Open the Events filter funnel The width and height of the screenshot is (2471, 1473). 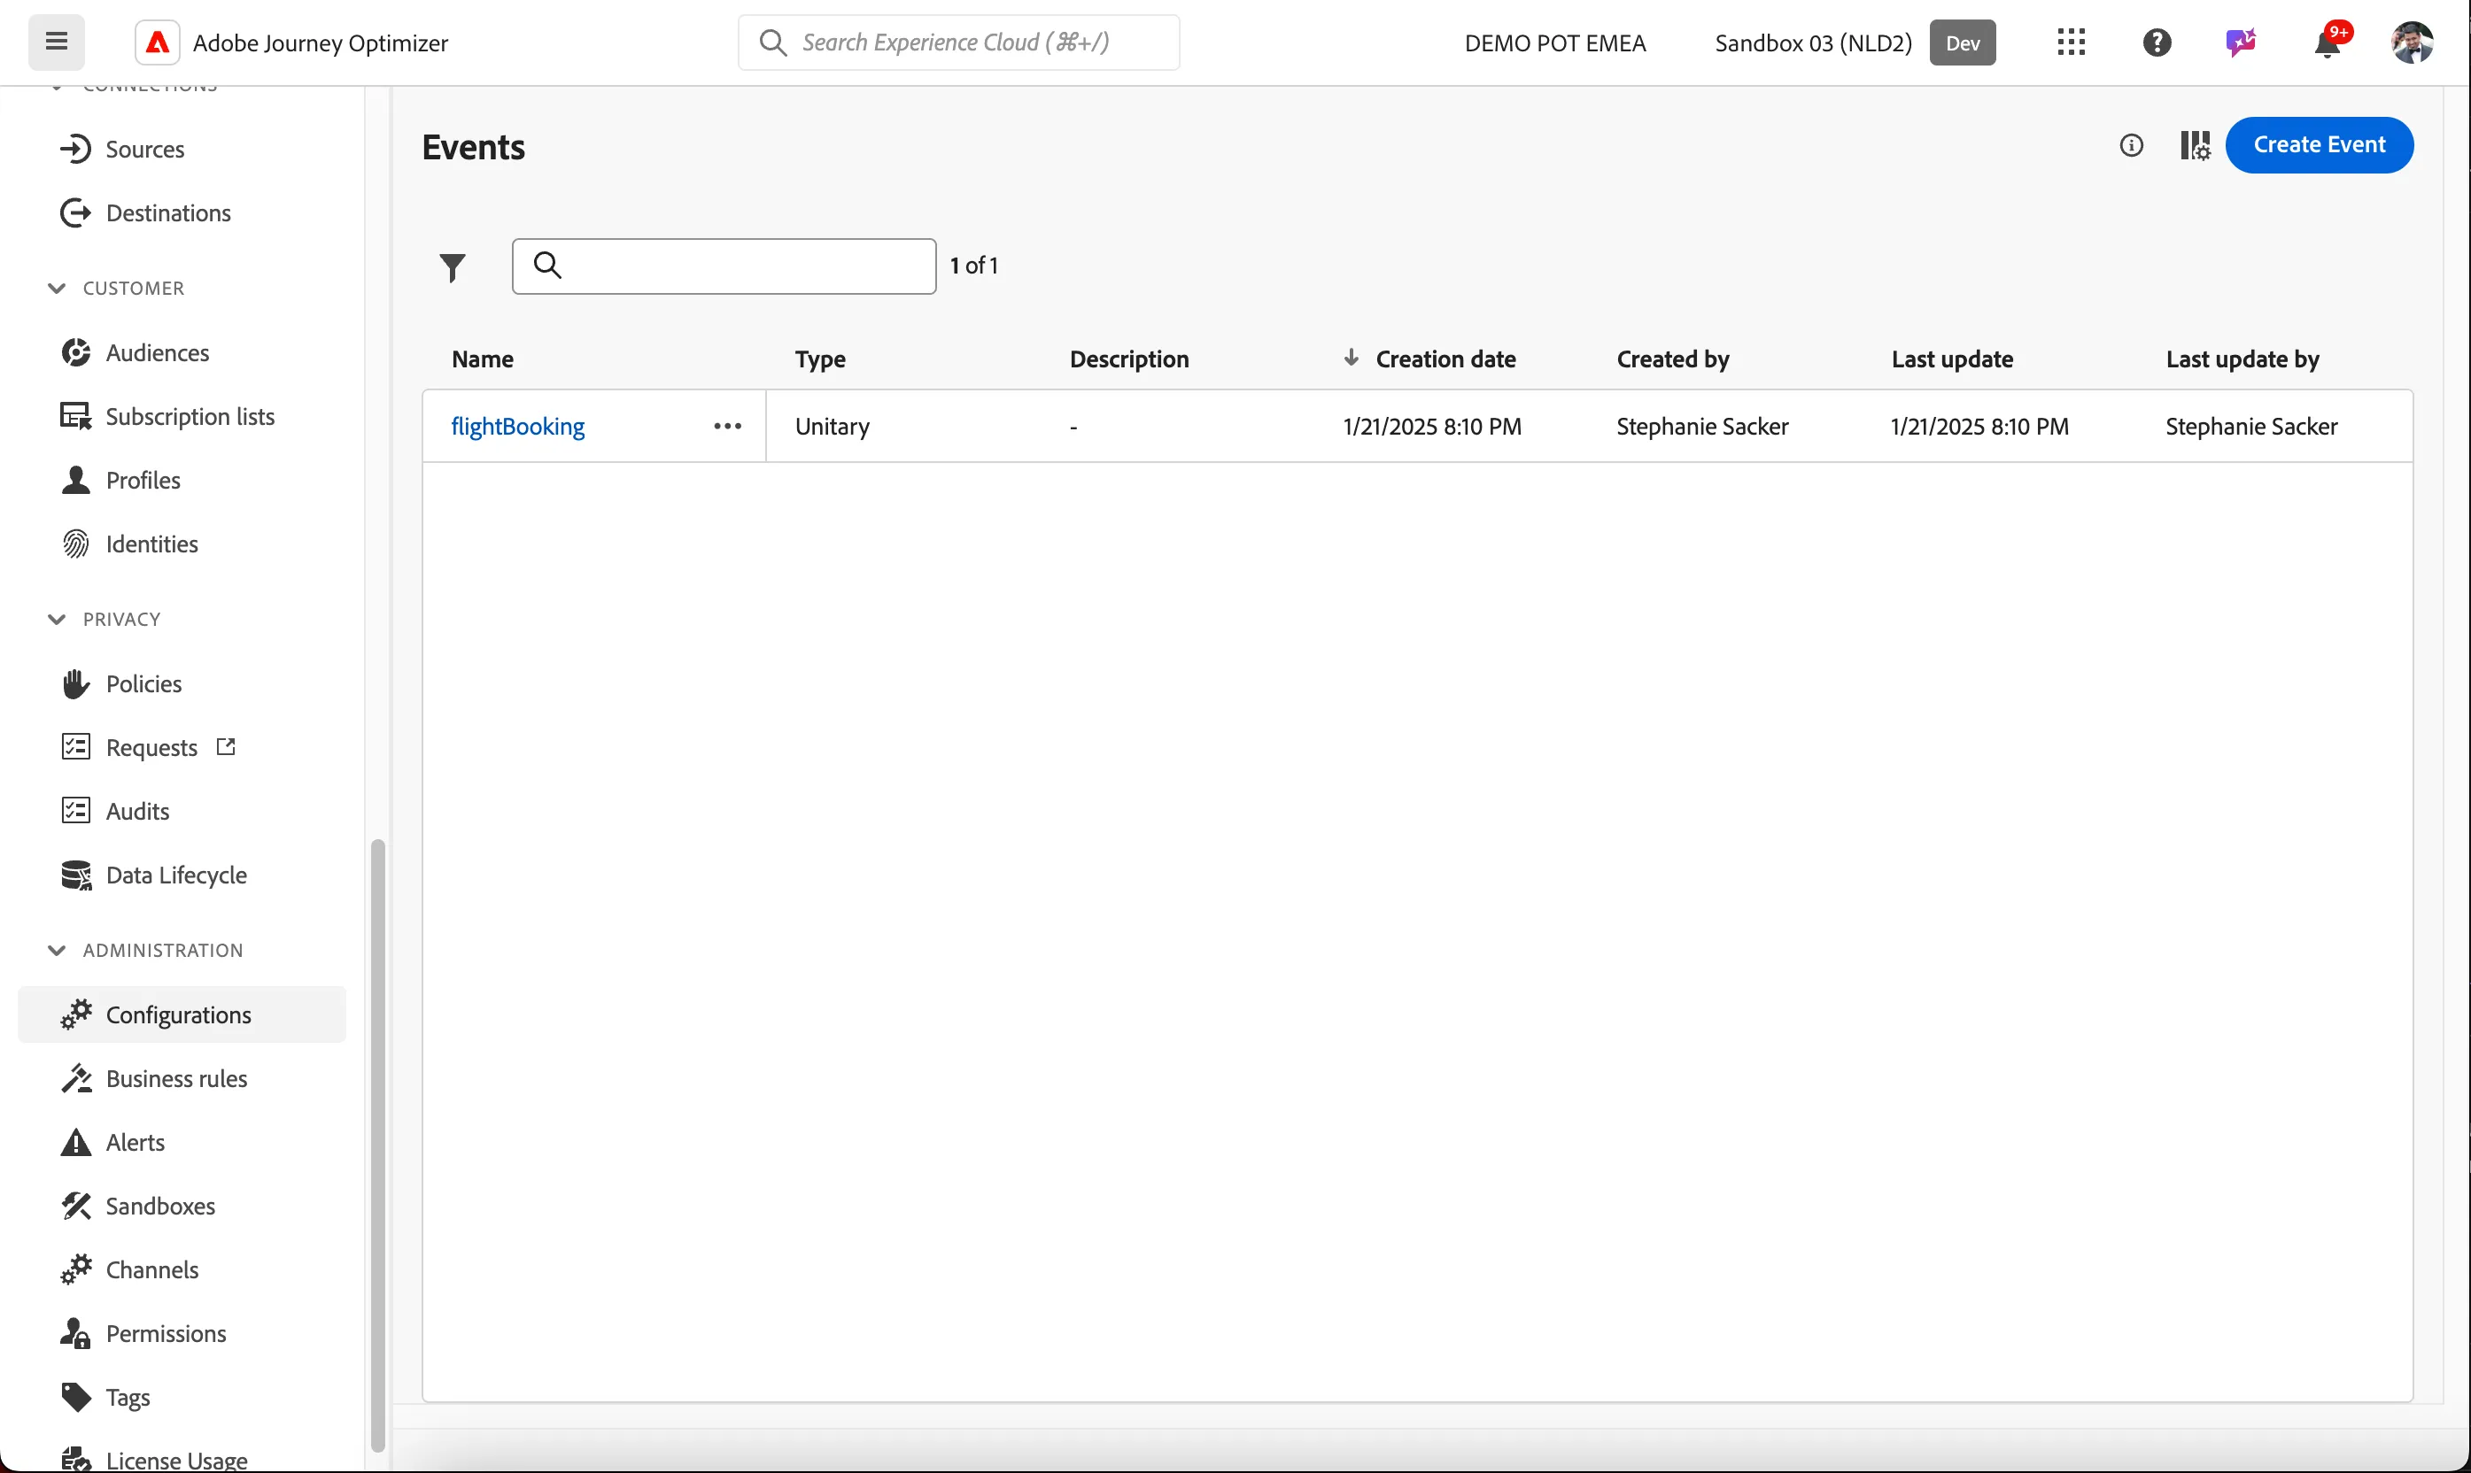(453, 266)
